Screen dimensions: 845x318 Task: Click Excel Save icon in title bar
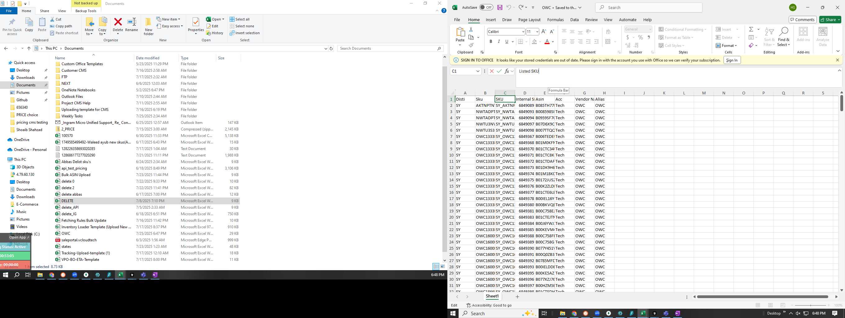[500, 7]
